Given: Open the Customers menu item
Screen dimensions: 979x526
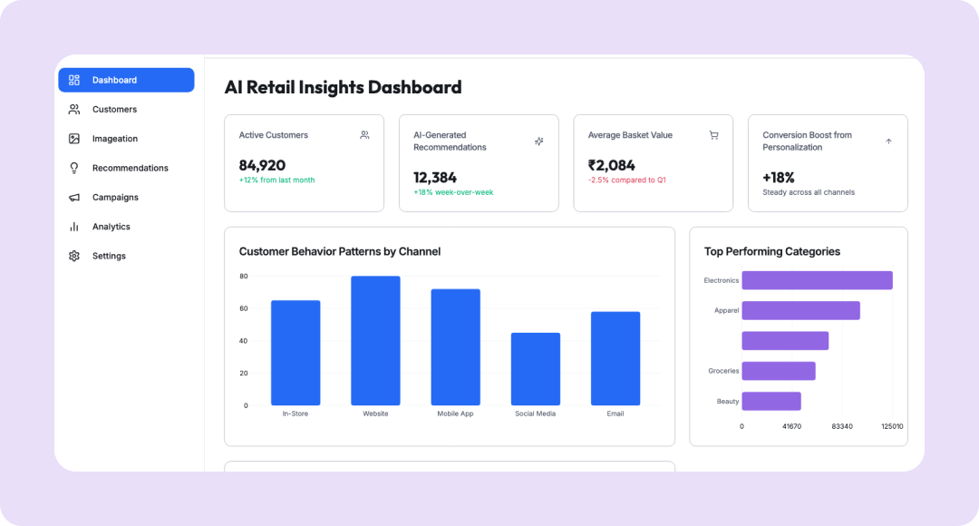Looking at the screenshot, I should tap(114, 110).
